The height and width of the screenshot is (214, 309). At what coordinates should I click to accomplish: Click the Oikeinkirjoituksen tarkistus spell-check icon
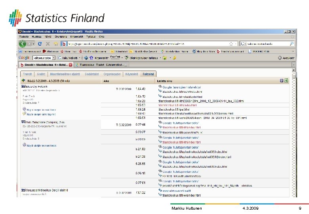pyautogui.click(x=126, y=58)
